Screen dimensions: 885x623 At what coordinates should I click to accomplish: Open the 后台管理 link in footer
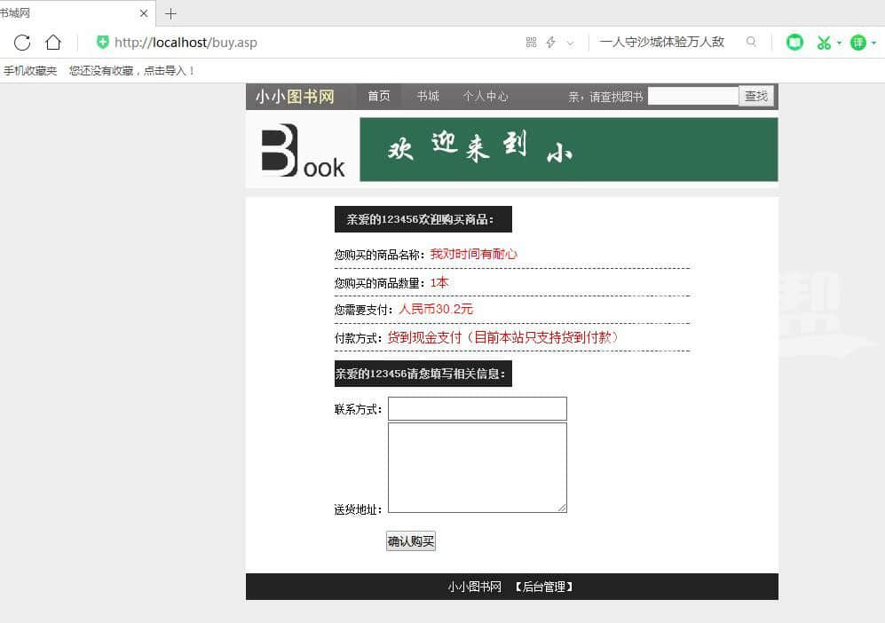[544, 587]
